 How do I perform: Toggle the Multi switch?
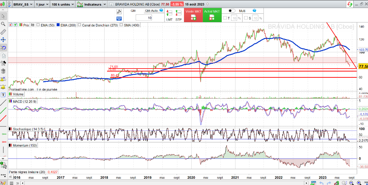[232, 11]
